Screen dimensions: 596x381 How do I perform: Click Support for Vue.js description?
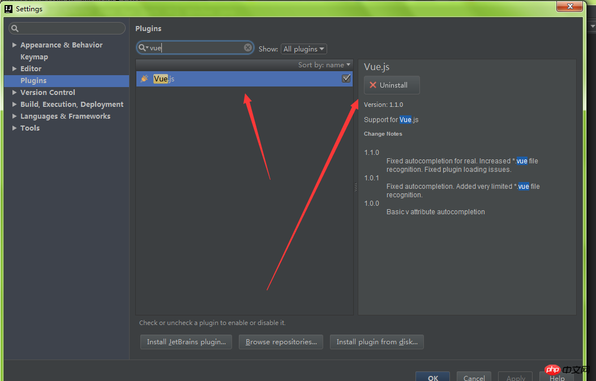tap(391, 119)
